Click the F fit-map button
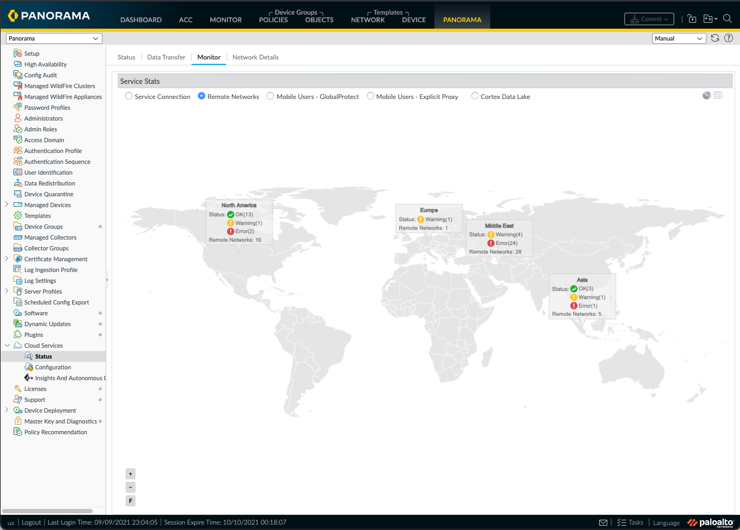This screenshot has height=530, width=740. tap(131, 501)
